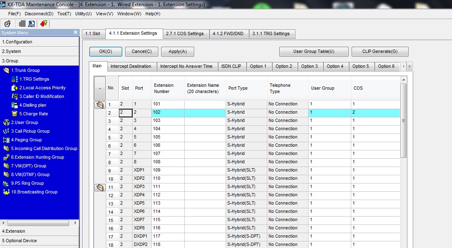Image resolution: width=452 pixels, height=248 pixels.
Task: Click the VM(DPT) Group icon
Action: coord(6,166)
